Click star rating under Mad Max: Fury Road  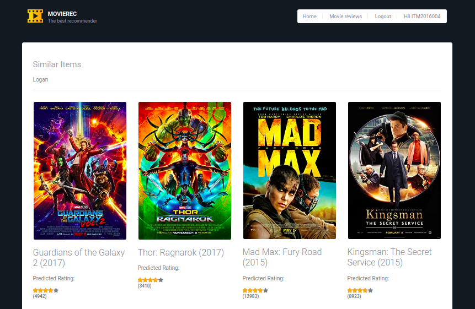(255, 290)
